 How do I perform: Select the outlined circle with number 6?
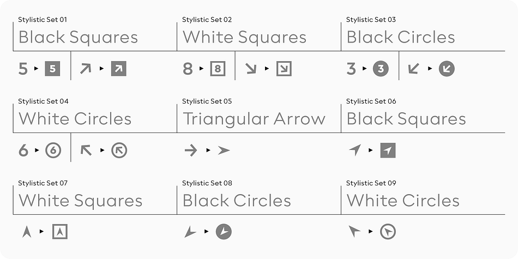click(x=53, y=150)
